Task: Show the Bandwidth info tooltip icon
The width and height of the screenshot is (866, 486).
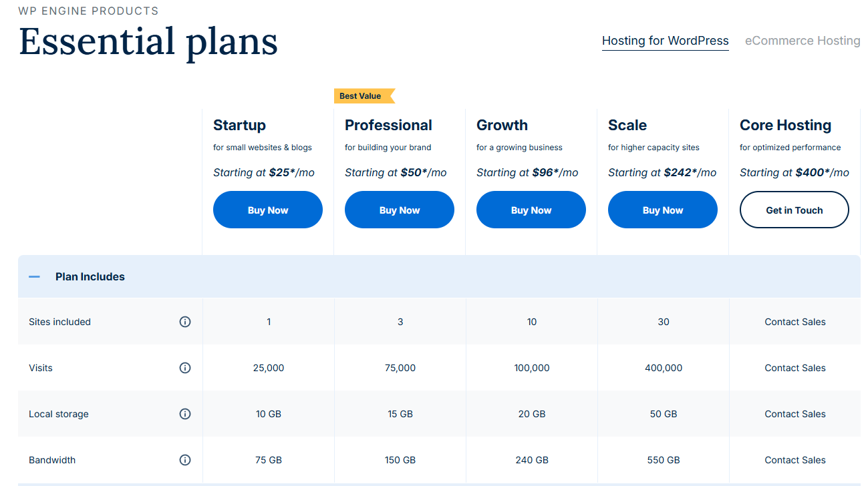Action: pos(185,460)
